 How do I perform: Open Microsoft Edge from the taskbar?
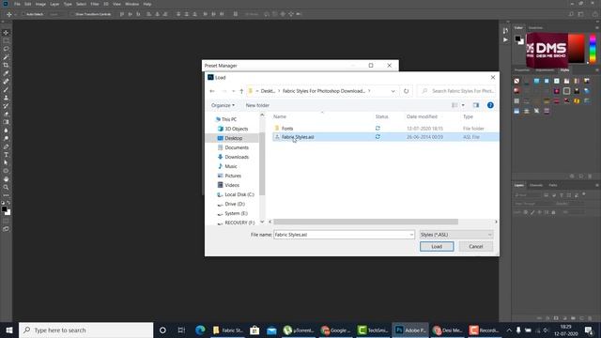tap(200, 330)
